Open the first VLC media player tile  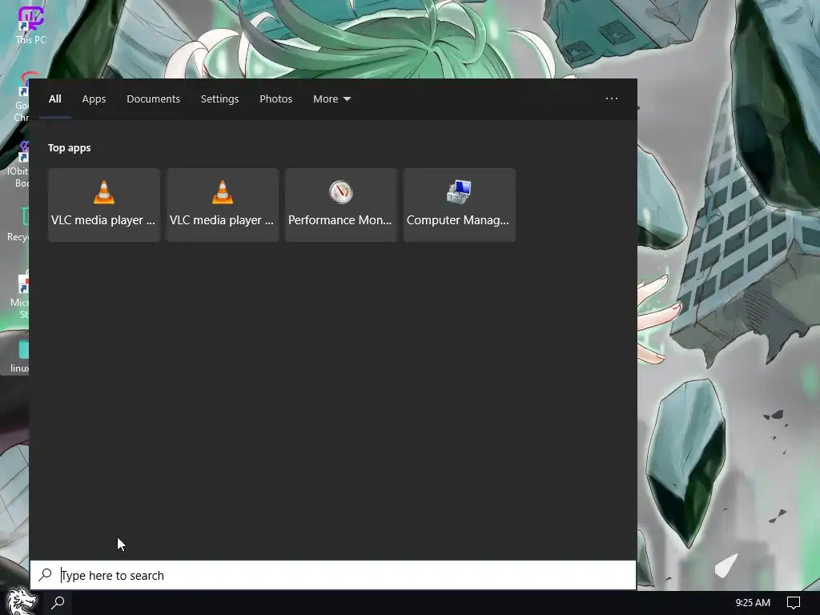click(103, 205)
